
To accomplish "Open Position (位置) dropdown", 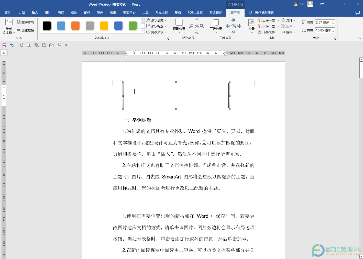I will (251, 26).
